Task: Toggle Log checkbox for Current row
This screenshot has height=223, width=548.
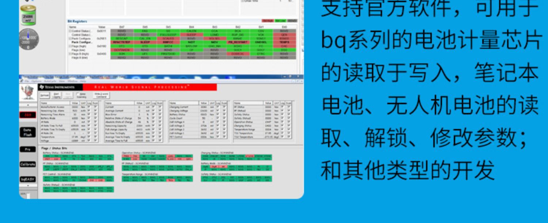Action: point(153,107)
